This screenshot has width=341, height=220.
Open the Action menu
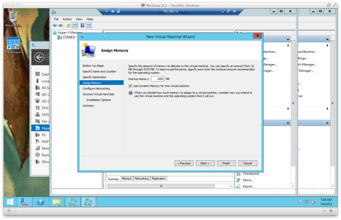(x=67, y=19)
